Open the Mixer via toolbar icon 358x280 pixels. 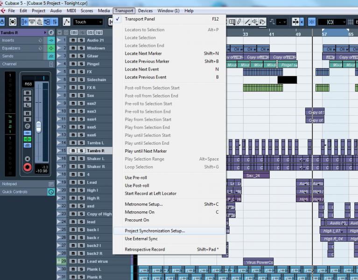click(55, 22)
